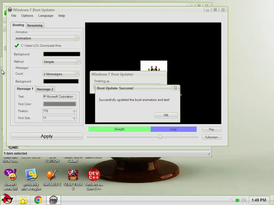The height and width of the screenshot is (205, 274).
Task: Open the INKBALLS desktop icon
Action: point(52,178)
